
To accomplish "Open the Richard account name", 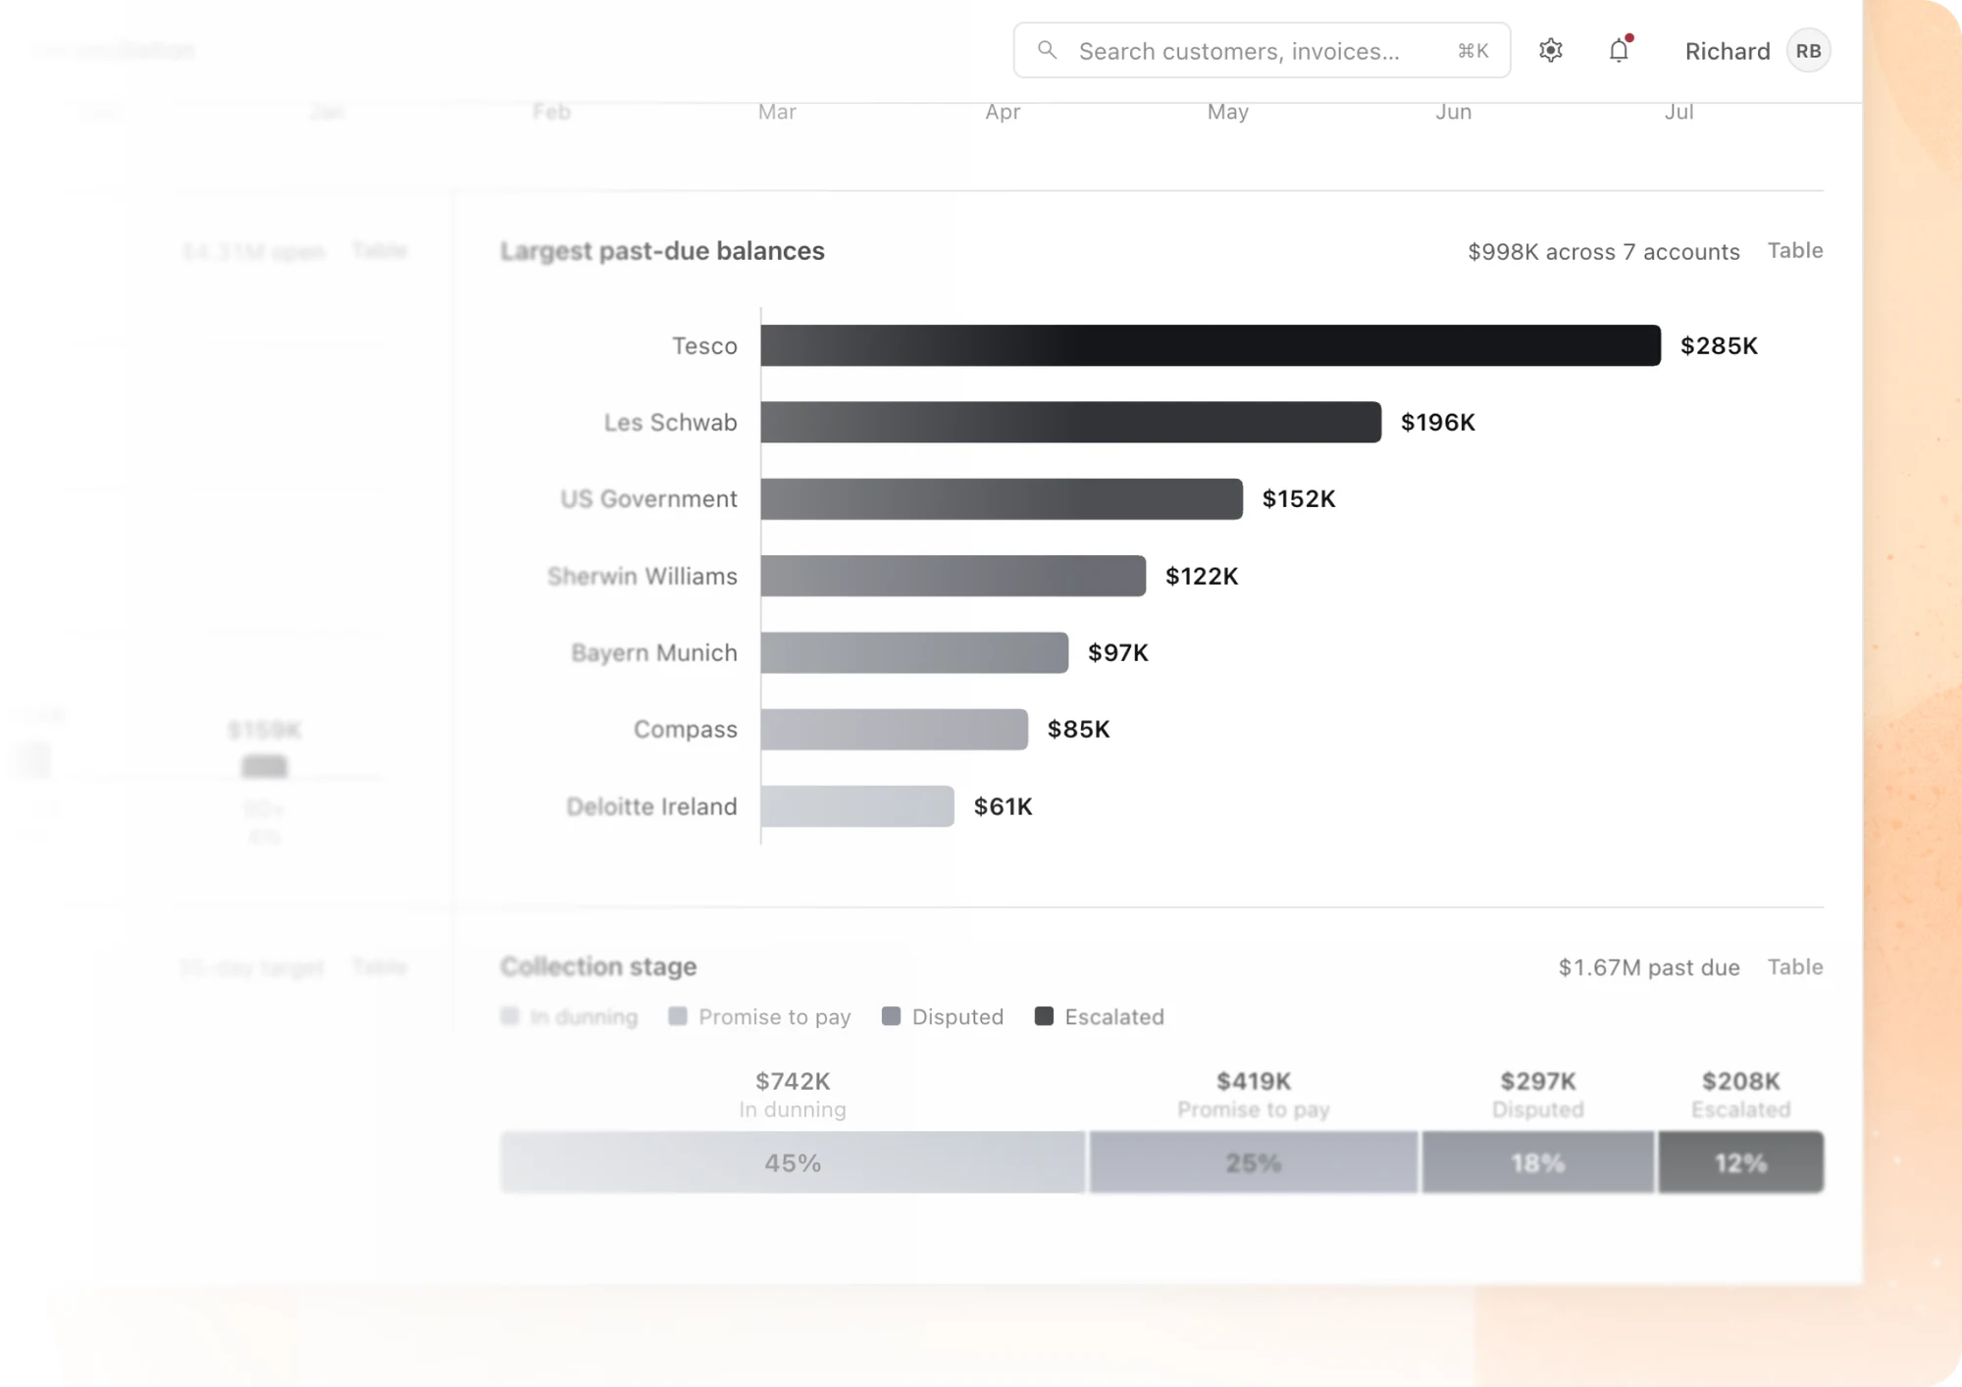I will tap(1728, 51).
